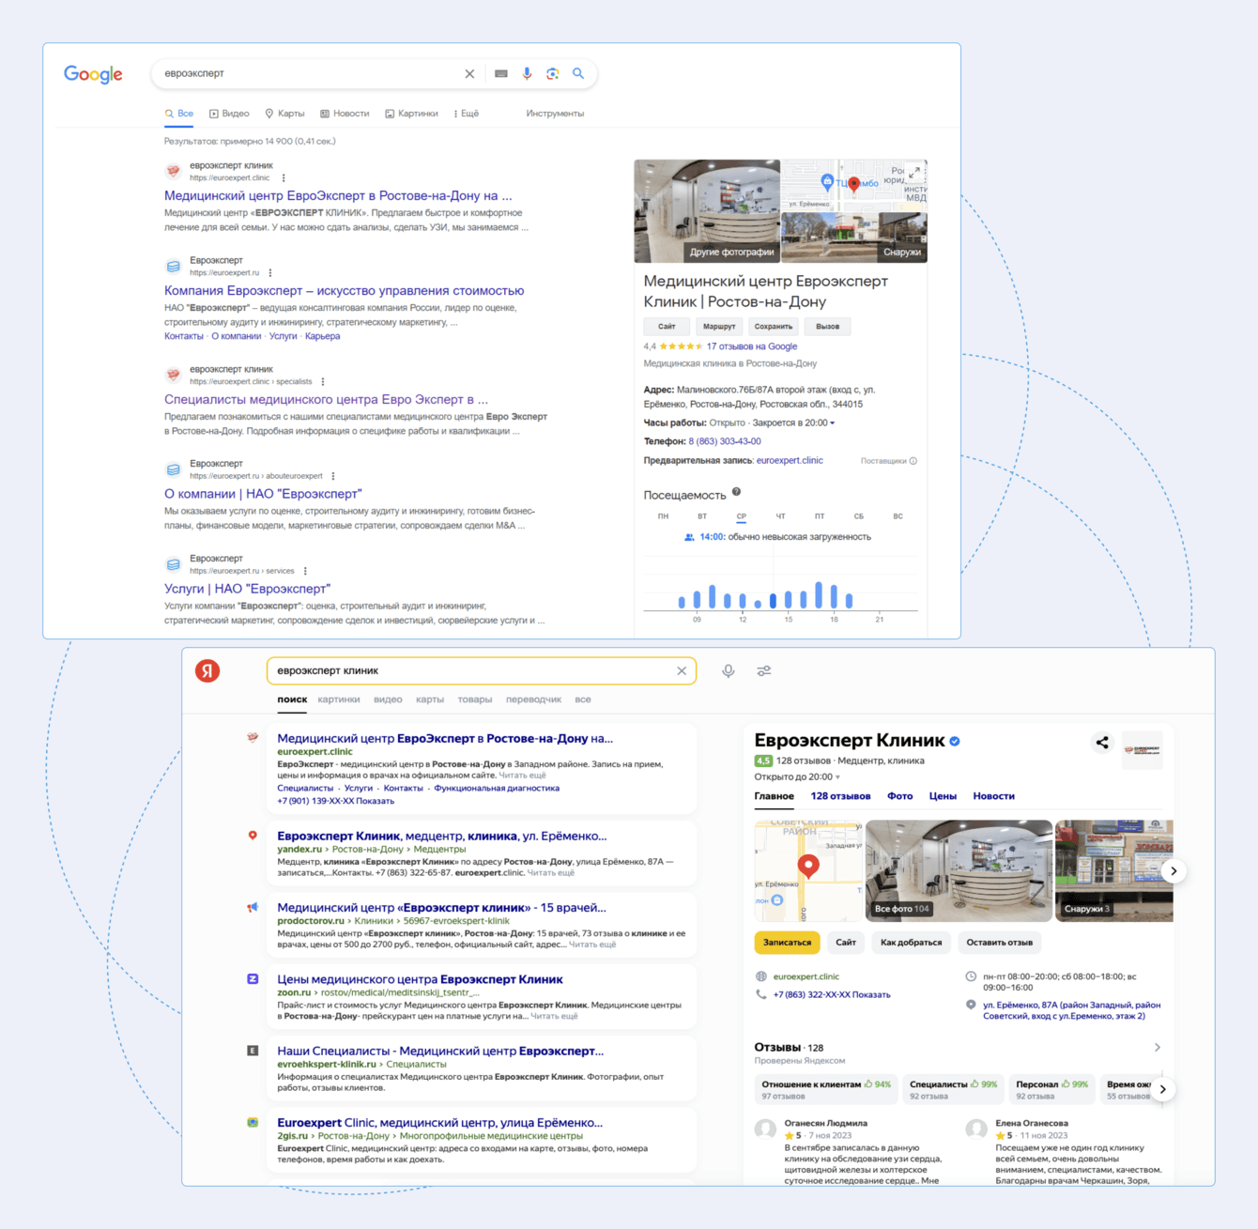The width and height of the screenshot is (1258, 1229).
Task: Click the 'Как добраться' button
Action: tap(911, 943)
